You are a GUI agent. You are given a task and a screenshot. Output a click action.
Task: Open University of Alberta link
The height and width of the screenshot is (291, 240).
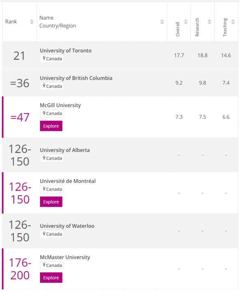point(65,150)
